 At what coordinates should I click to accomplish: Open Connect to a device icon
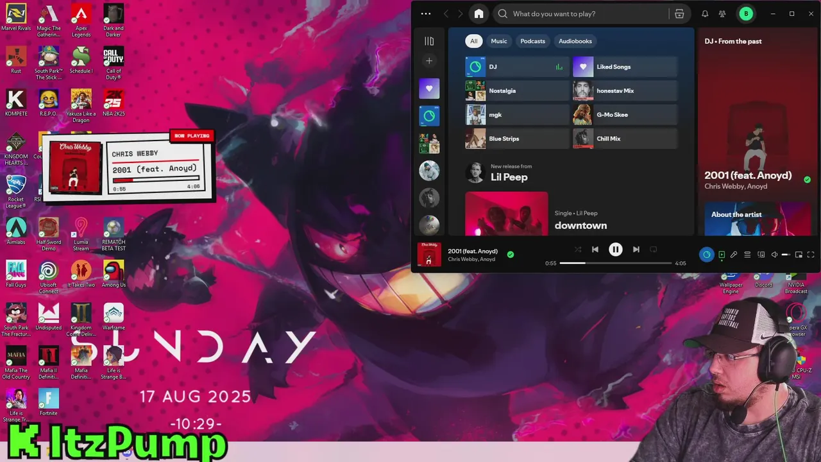coord(761,255)
